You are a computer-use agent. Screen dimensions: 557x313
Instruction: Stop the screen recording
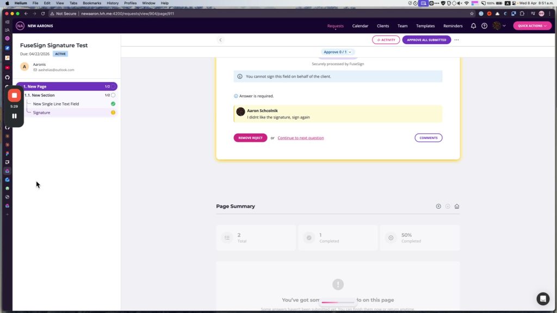14,96
